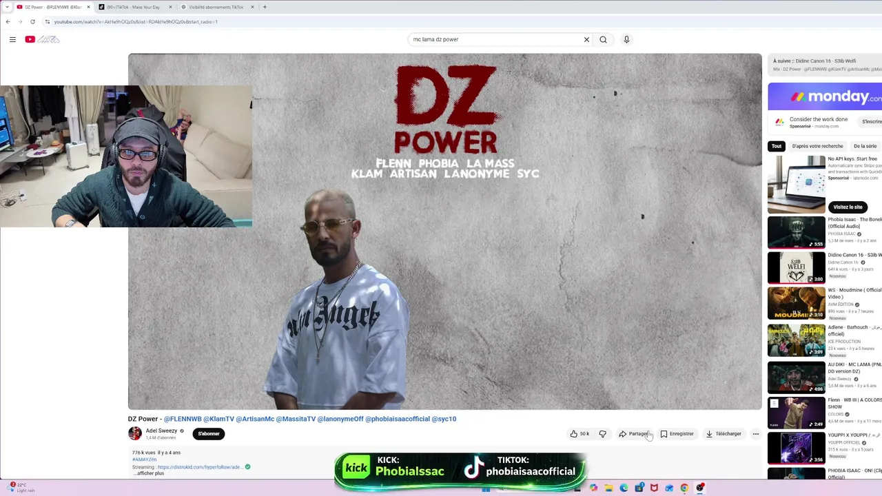Open WS Moudmine official video thumbnail

797,303
